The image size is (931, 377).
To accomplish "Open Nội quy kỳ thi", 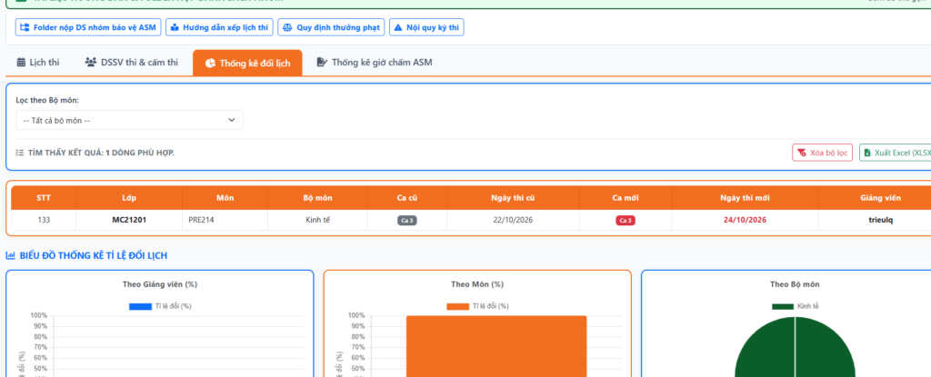I will pyautogui.click(x=426, y=27).
